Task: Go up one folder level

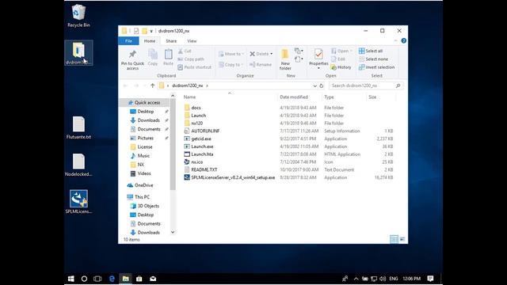Action: 153,85
